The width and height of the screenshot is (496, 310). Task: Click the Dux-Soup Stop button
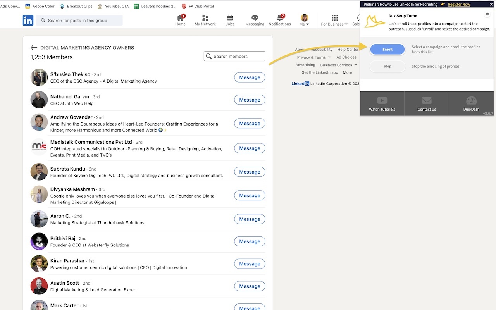tap(387, 66)
